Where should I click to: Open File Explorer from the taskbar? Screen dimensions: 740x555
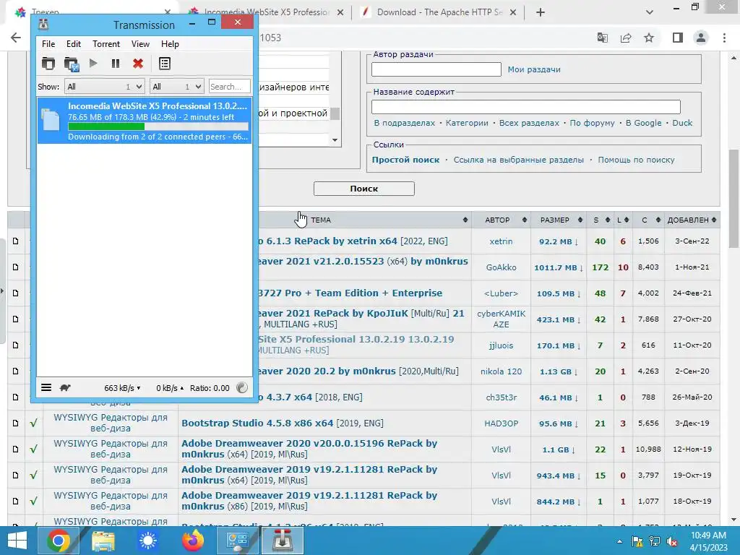coord(103,541)
